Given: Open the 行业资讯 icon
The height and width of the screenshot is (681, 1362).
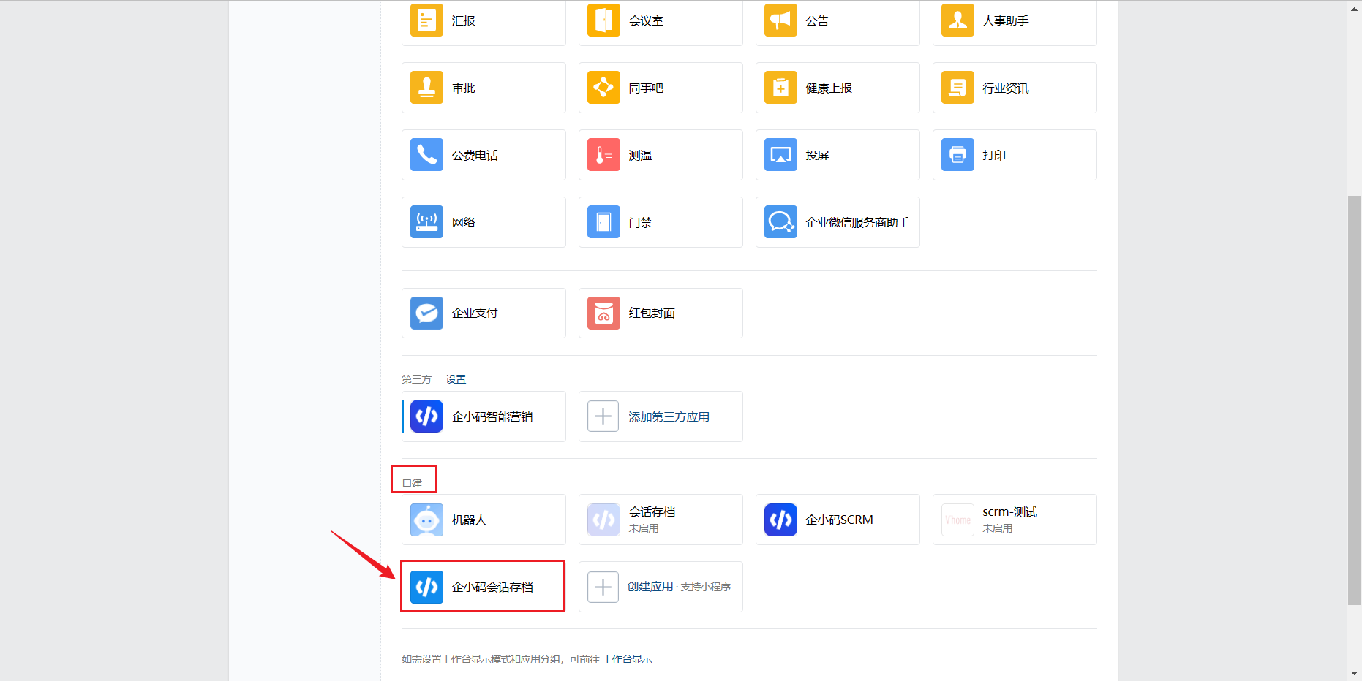Looking at the screenshot, I should click(x=957, y=88).
